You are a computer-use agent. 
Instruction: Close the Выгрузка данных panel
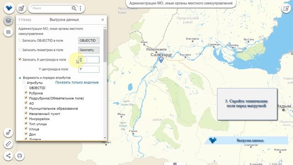click(103, 20)
